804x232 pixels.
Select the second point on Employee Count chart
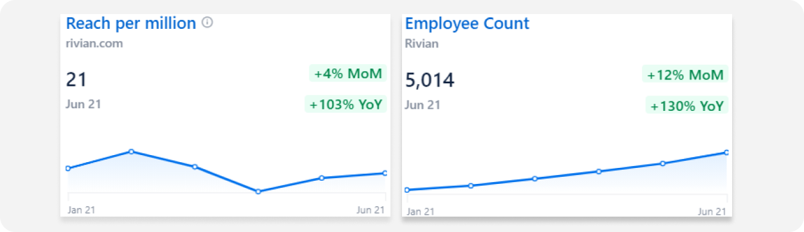pyautogui.click(x=471, y=186)
